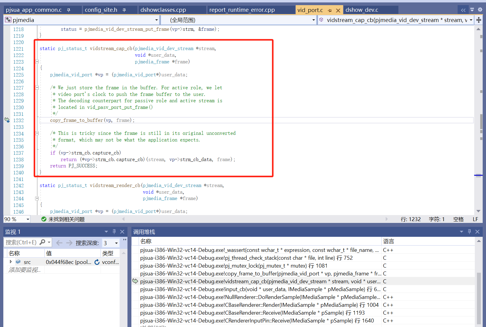Click the green checkmark no-issues status icon
The image size is (486, 327).
pos(44,219)
